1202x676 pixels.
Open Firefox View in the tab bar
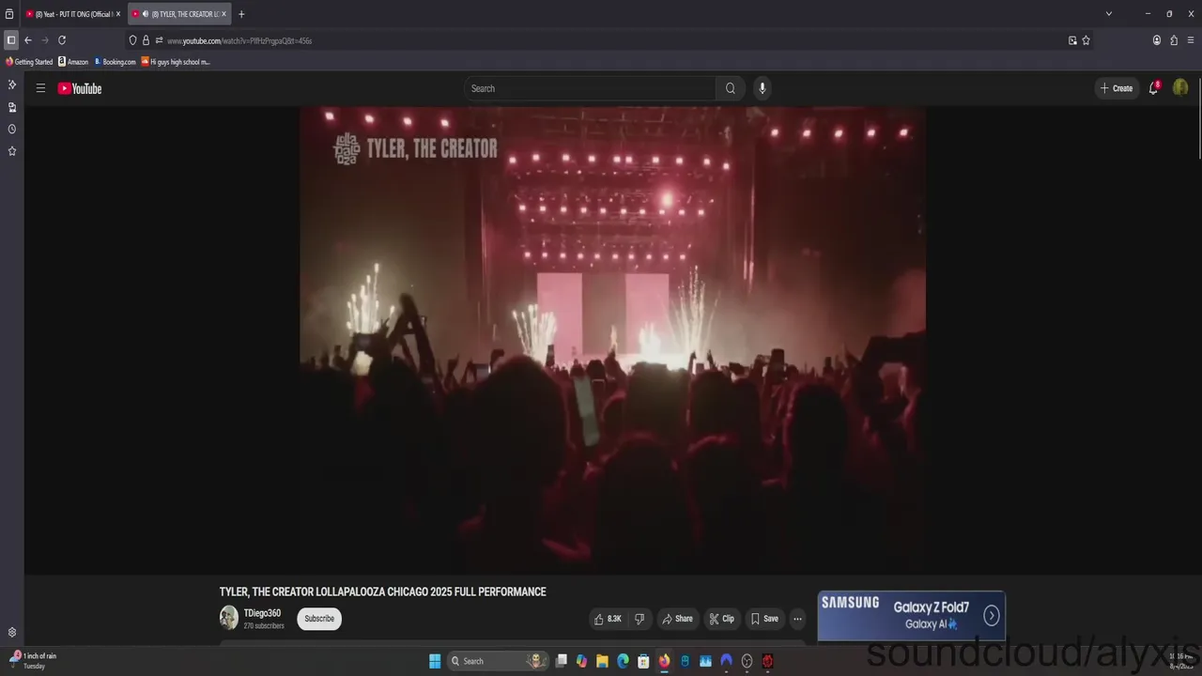[x=9, y=14]
